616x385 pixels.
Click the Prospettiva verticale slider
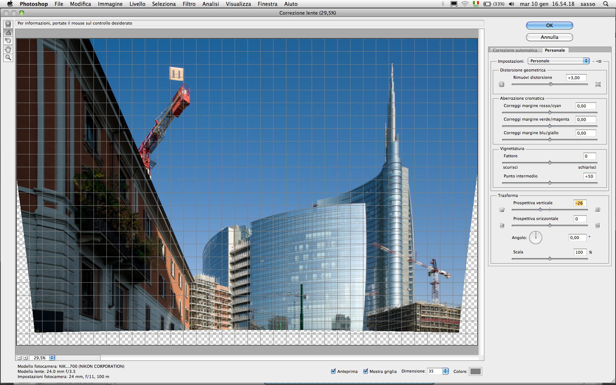coord(550,210)
